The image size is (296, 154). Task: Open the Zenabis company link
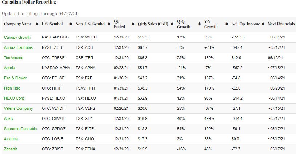click(12, 149)
